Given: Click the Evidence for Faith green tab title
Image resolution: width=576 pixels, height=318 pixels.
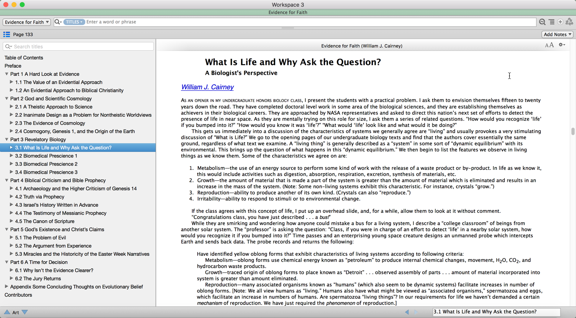Looking at the screenshot, I should point(288,13).
